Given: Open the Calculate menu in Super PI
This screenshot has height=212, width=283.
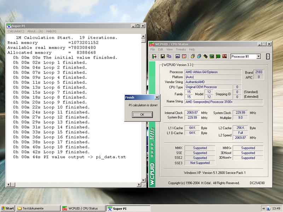Looking at the screenshot, I should tap(16, 31).
